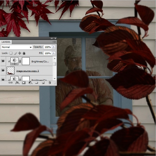The image size is (156, 156).
Task: Click the Fill value field
Action: pos(48,53)
